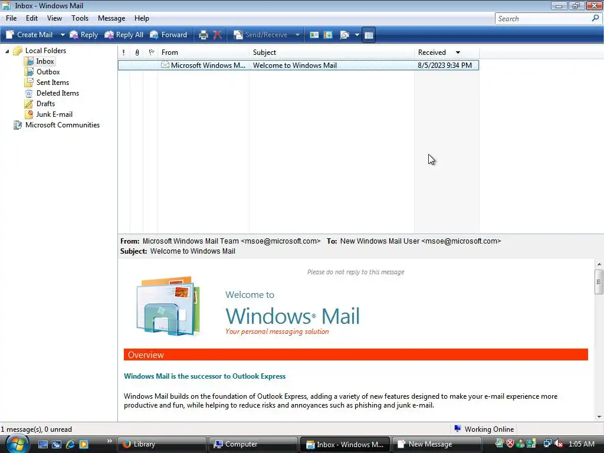Open the Send/Receive dropdown arrow
604x453 pixels.
[x=297, y=35]
